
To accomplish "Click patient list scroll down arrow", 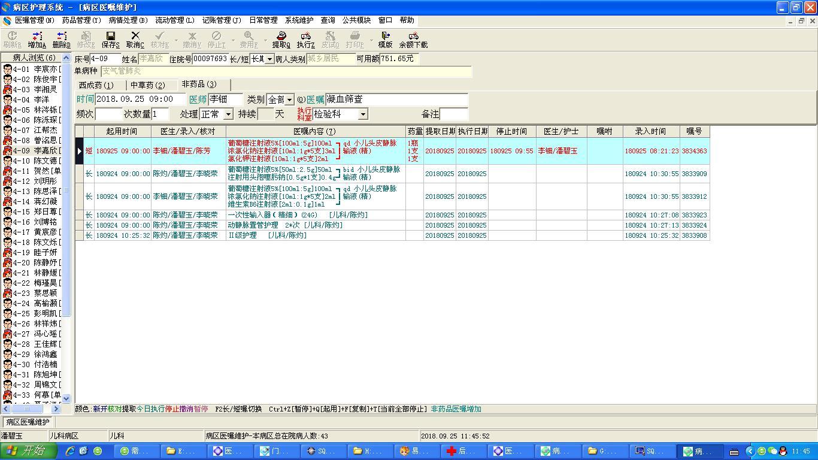I will 66,398.
